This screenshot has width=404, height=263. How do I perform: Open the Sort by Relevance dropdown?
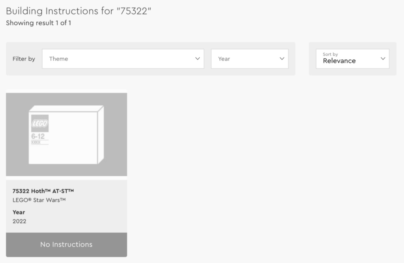pyautogui.click(x=352, y=59)
